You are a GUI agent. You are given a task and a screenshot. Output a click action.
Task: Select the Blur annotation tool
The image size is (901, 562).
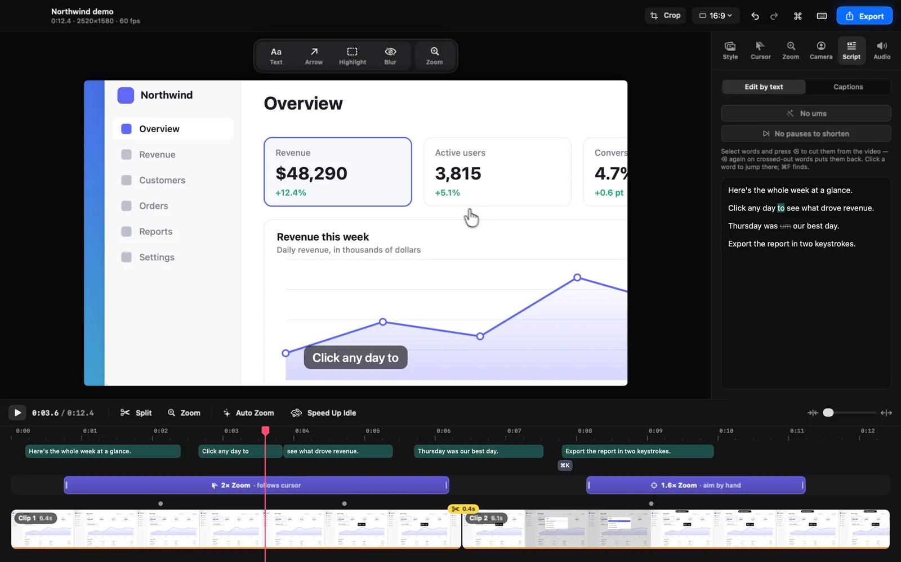390,56
